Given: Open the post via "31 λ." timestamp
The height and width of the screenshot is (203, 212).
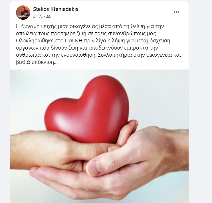Looking at the screenshot, I should [38, 16].
